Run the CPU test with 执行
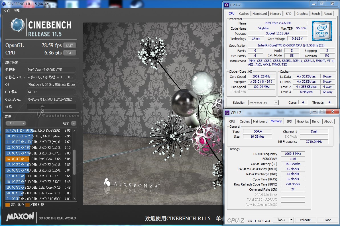340x226 pixels. [x=70, y=53]
